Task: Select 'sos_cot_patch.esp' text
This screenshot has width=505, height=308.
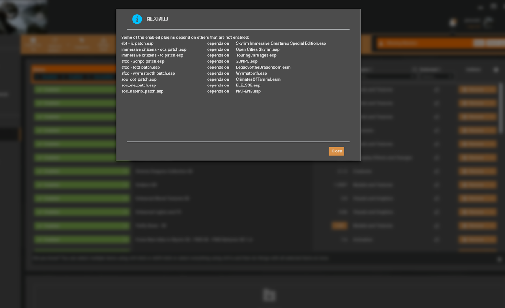Action: [139, 79]
